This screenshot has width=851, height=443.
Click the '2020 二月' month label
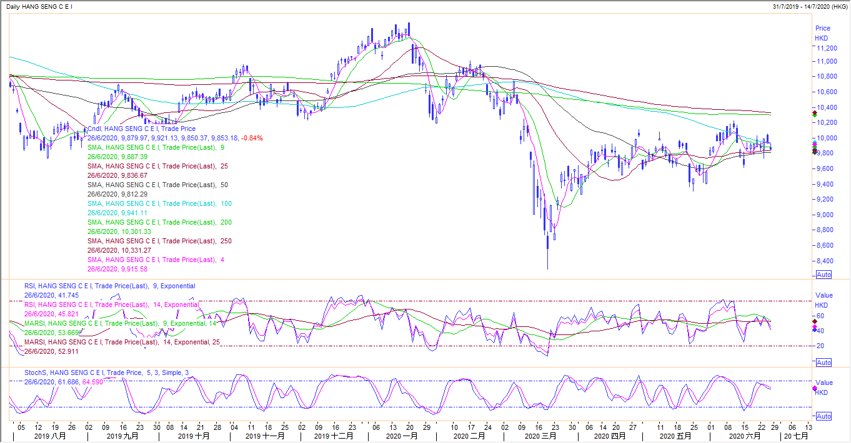tap(470, 436)
